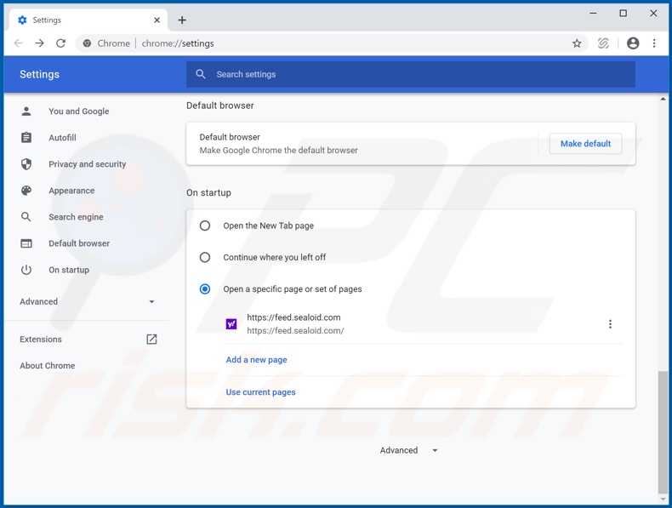Open Extensions via the external link icon
This screenshot has height=508, width=672.
pos(151,340)
